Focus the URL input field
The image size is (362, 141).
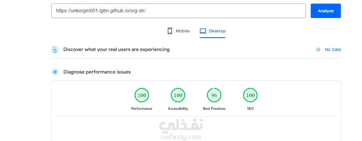pos(179,11)
